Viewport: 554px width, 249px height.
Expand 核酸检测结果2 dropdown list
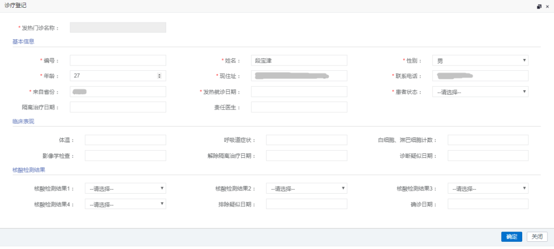[306, 189]
